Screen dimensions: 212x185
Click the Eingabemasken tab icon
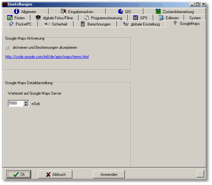64,11
